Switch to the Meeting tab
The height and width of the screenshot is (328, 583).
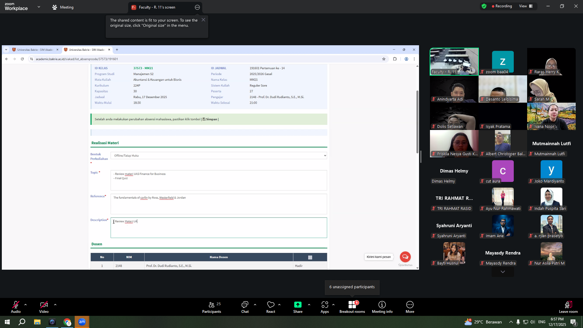click(x=63, y=7)
